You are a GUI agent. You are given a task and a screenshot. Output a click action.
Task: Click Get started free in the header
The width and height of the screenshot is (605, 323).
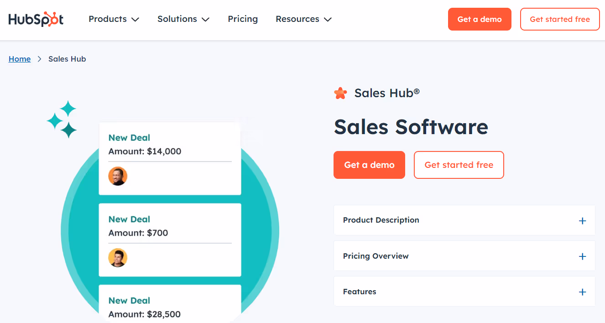[560, 19]
